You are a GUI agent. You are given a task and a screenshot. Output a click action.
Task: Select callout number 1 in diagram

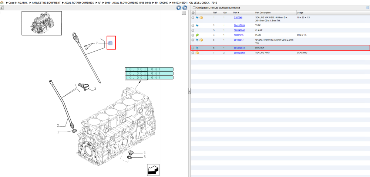[x=58, y=132]
